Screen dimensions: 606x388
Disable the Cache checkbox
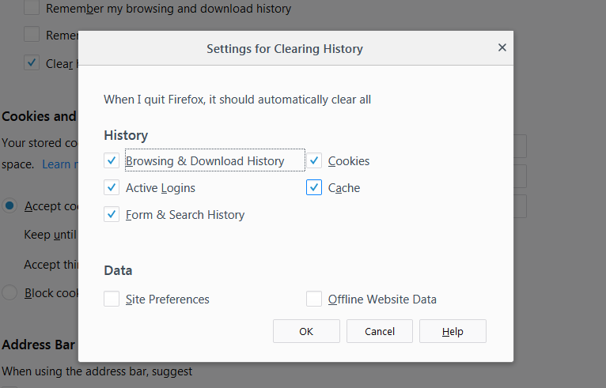(x=314, y=187)
